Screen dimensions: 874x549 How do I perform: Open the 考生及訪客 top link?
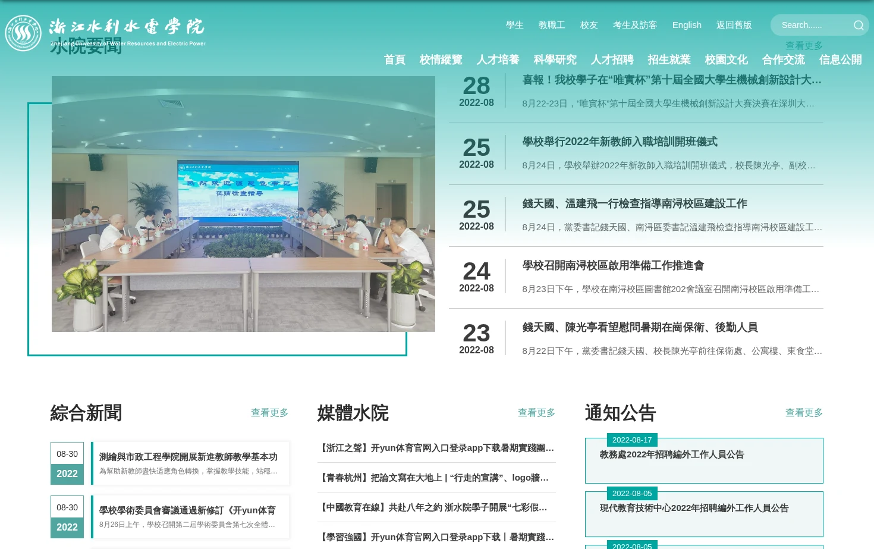click(635, 25)
